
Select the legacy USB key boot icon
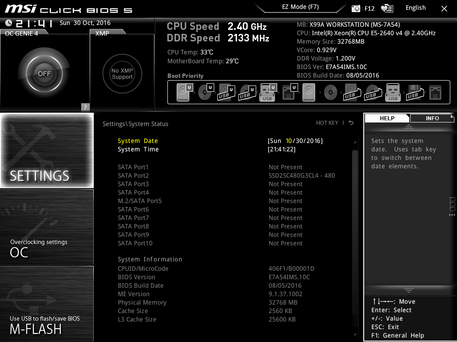click(393, 93)
